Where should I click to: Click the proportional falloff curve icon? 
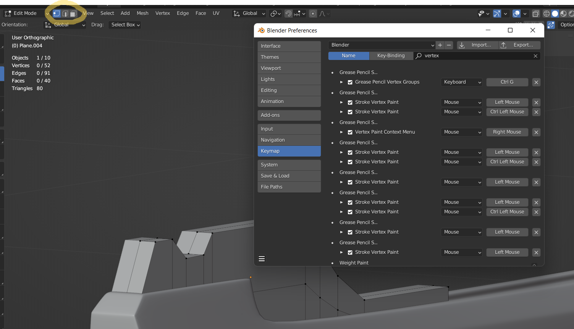tap(324, 13)
